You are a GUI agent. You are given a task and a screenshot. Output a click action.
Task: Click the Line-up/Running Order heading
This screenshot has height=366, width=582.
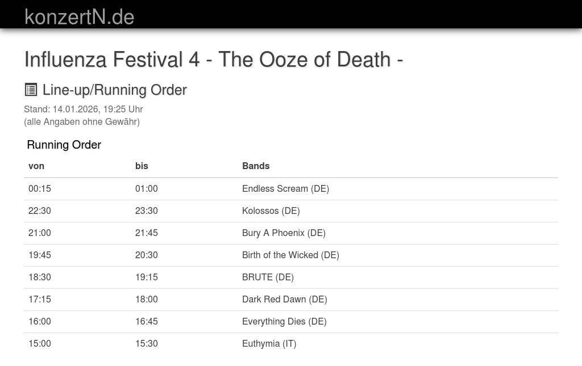tap(114, 90)
